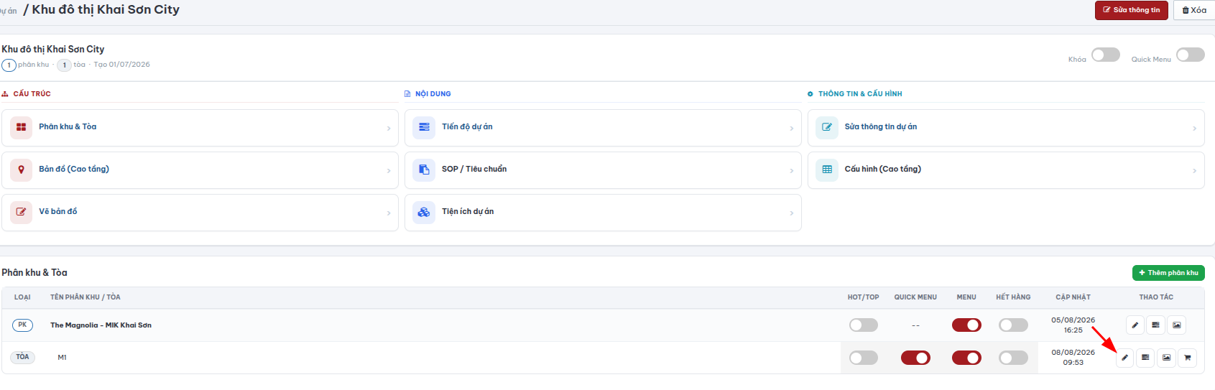Screen dimensions: 1215x390
Task: Expand Tiến độ dự án card chevron
Action: tap(792, 129)
